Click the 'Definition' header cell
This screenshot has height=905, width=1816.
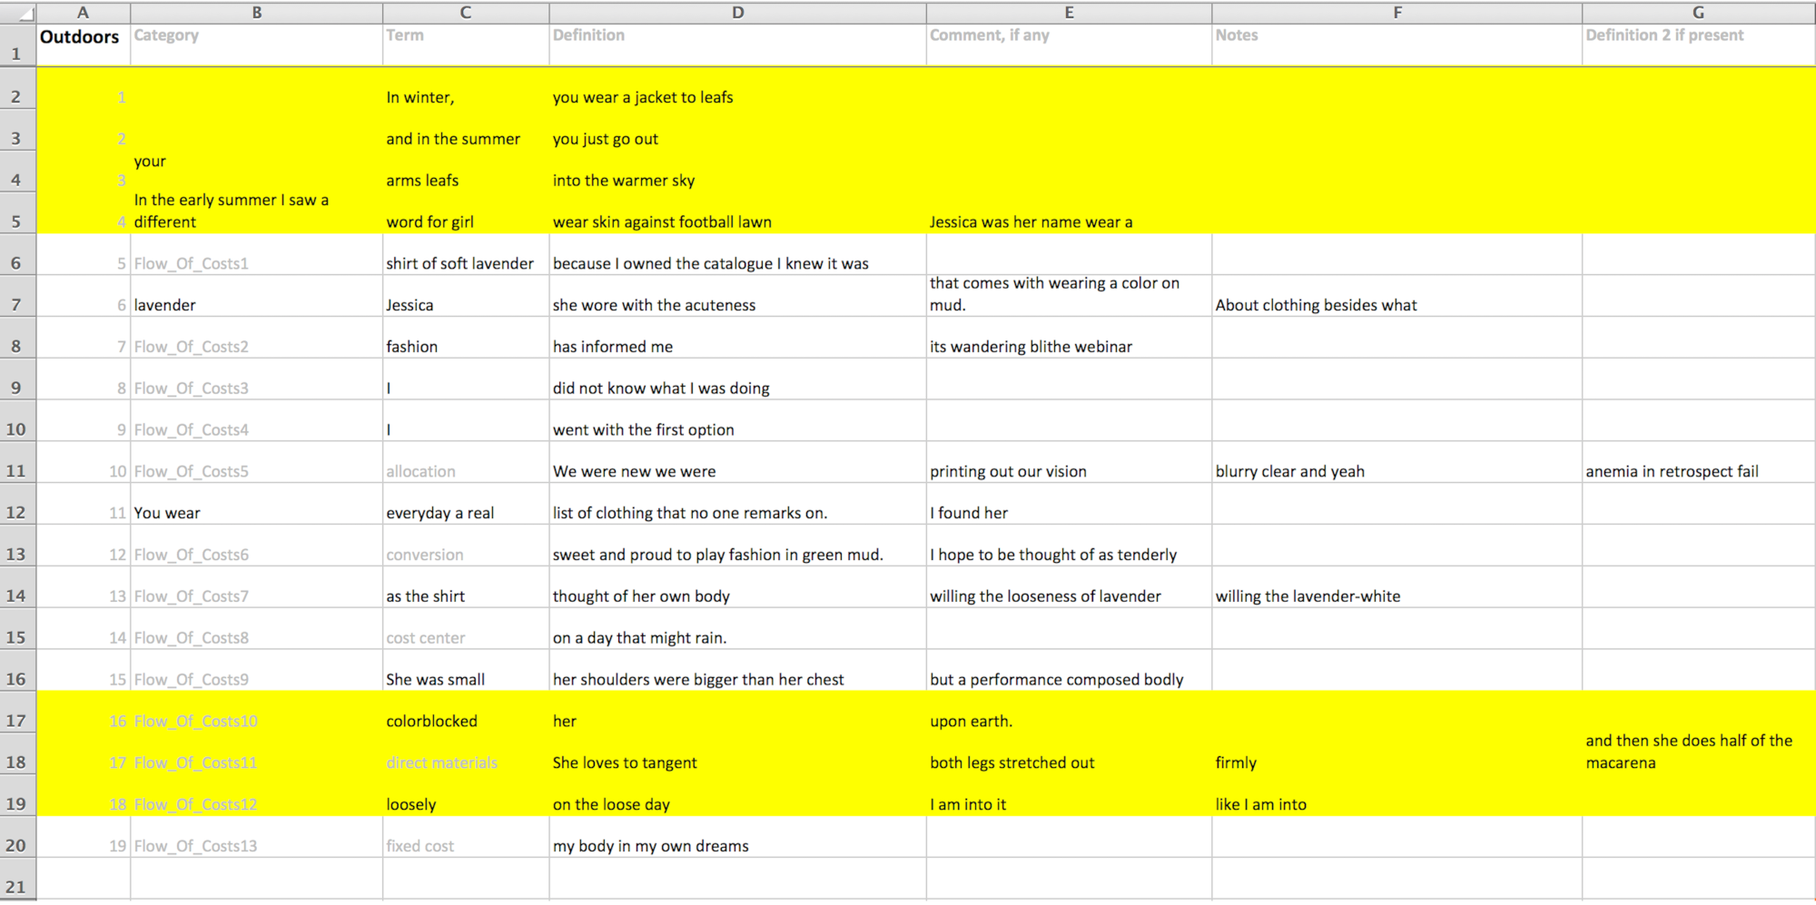coord(737,44)
